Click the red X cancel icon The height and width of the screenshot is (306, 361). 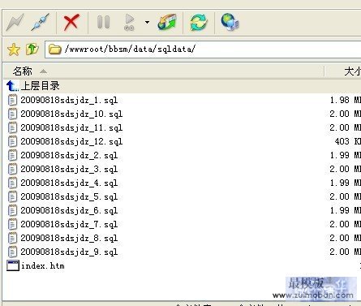tap(71, 22)
